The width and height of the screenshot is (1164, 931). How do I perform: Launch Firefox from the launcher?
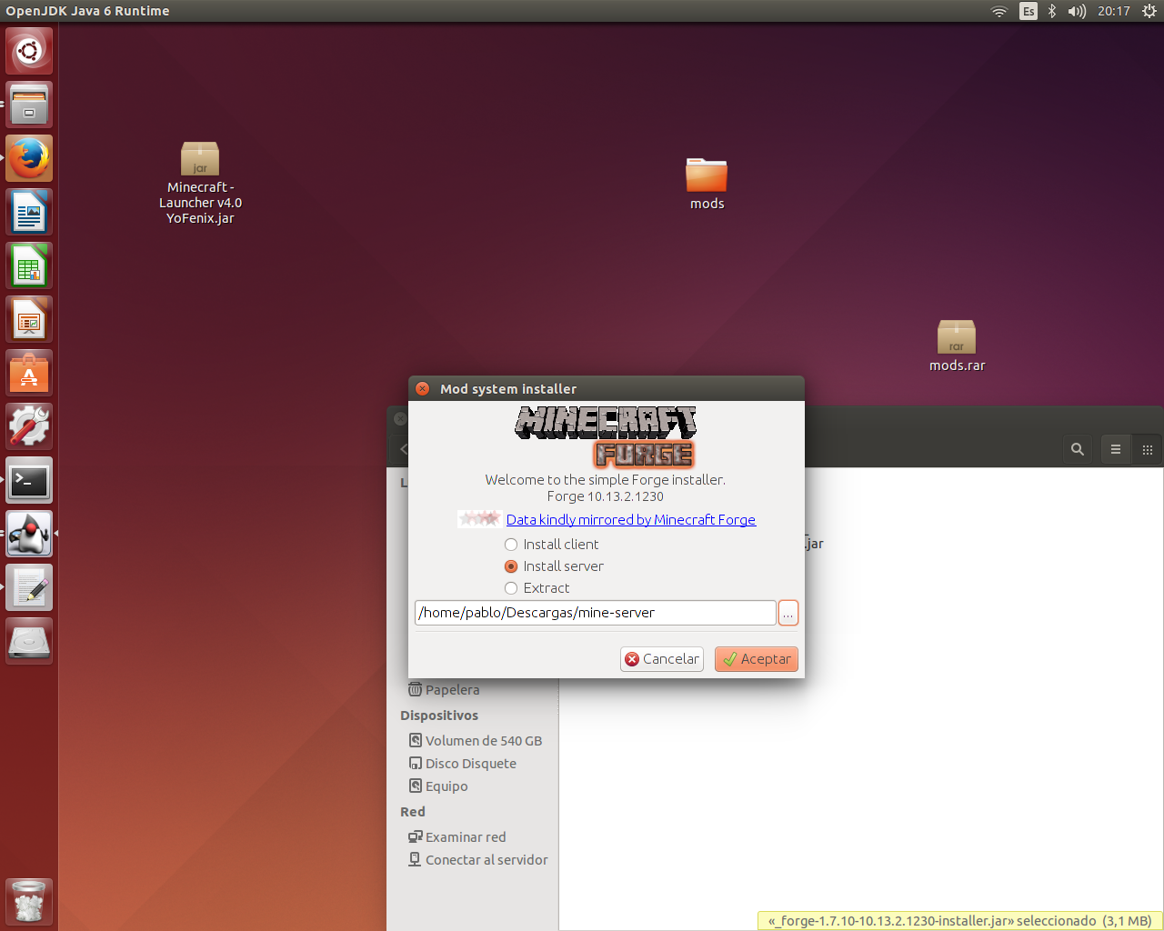coord(29,158)
